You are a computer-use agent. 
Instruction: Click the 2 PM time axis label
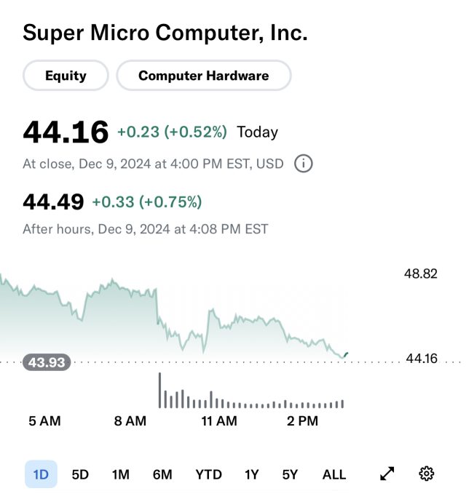coord(302,421)
